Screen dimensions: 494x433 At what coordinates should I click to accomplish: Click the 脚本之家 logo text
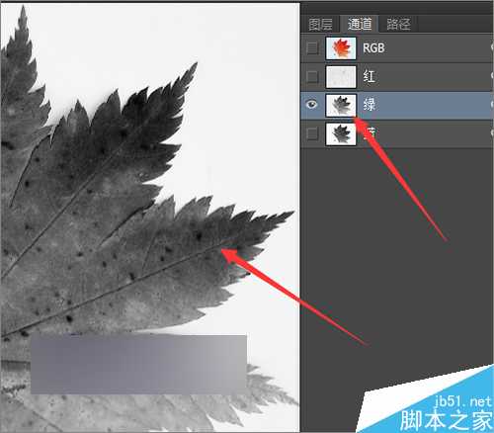(446, 420)
